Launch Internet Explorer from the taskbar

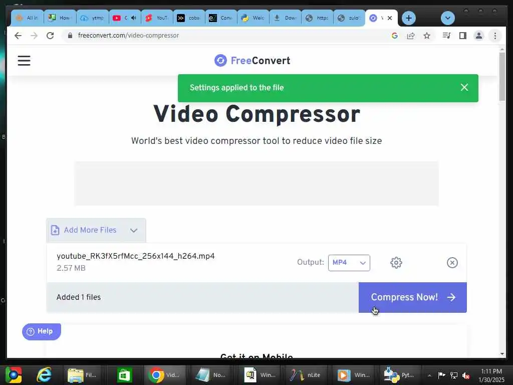(x=44, y=375)
